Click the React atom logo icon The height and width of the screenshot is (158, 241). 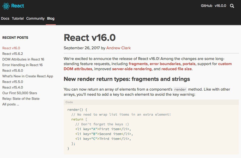tap(6, 6)
